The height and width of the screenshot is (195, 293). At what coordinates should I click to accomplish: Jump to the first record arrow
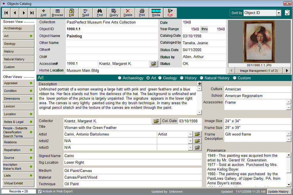click(x=6, y=13)
